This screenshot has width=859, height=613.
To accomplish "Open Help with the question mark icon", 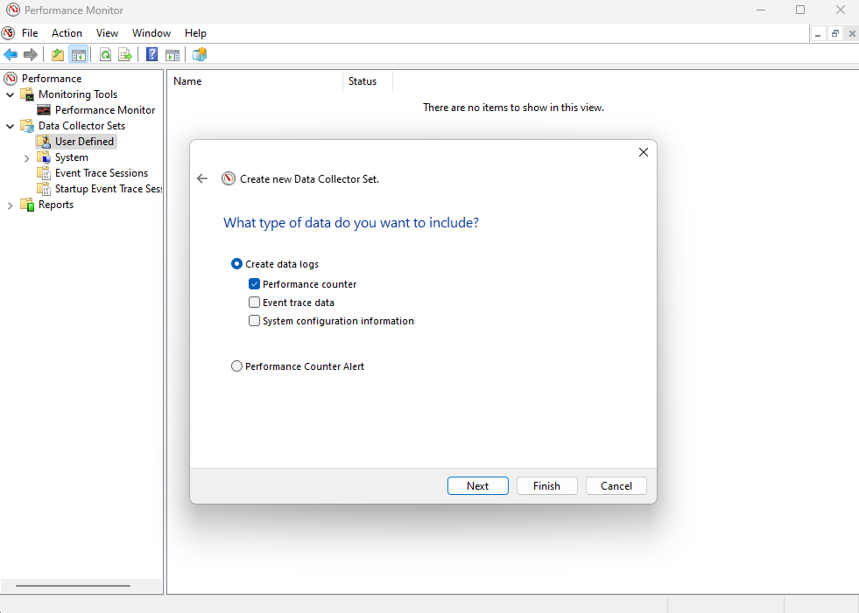I will tap(151, 55).
